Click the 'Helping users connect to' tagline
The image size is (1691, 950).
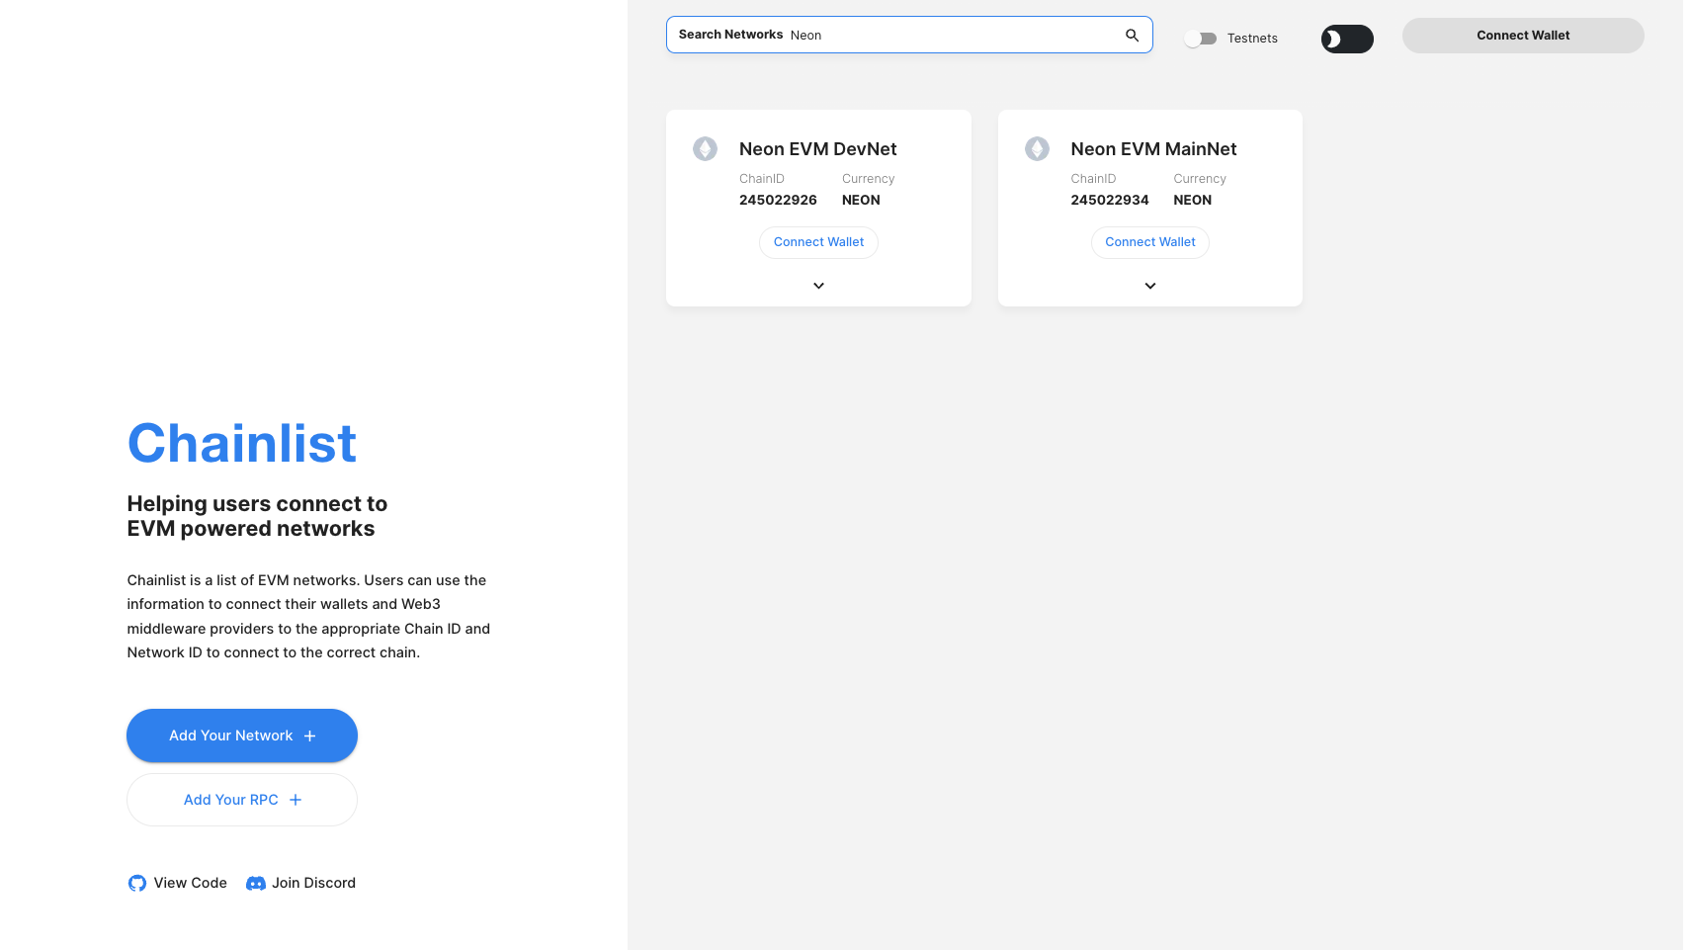[x=257, y=504]
